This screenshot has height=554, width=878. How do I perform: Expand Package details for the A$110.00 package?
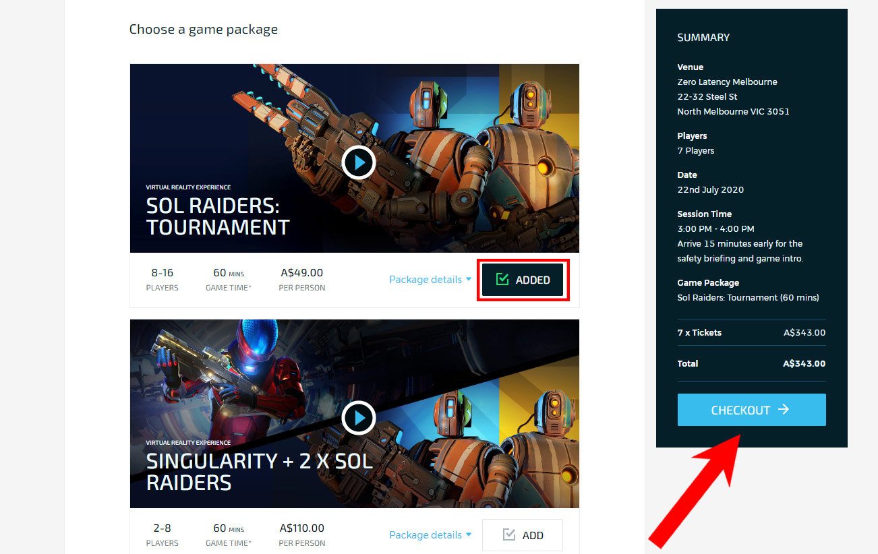point(430,535)
